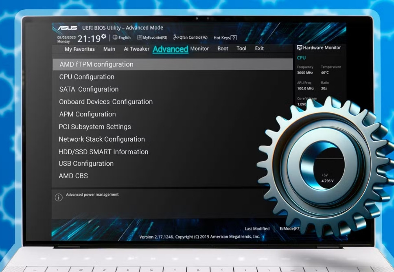Expand AMD fTPM configuration submenu
The image size is (394, 272).
point(96,64)
